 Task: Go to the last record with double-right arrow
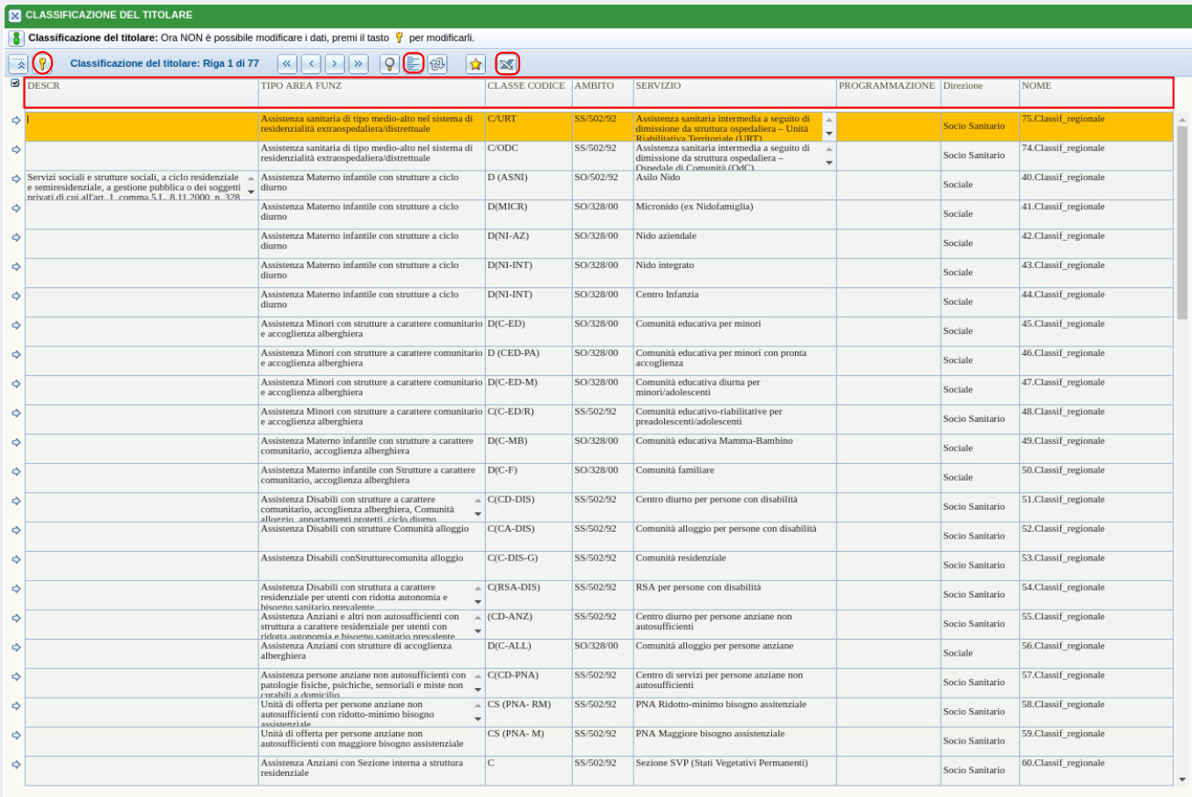click(x=358, y=63)
